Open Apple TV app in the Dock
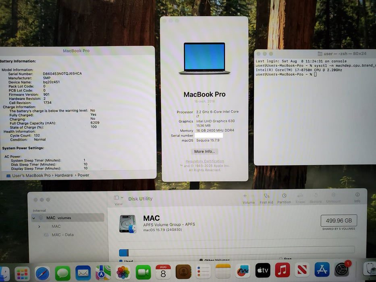376x282 pixels. click(x=263, y=270)
